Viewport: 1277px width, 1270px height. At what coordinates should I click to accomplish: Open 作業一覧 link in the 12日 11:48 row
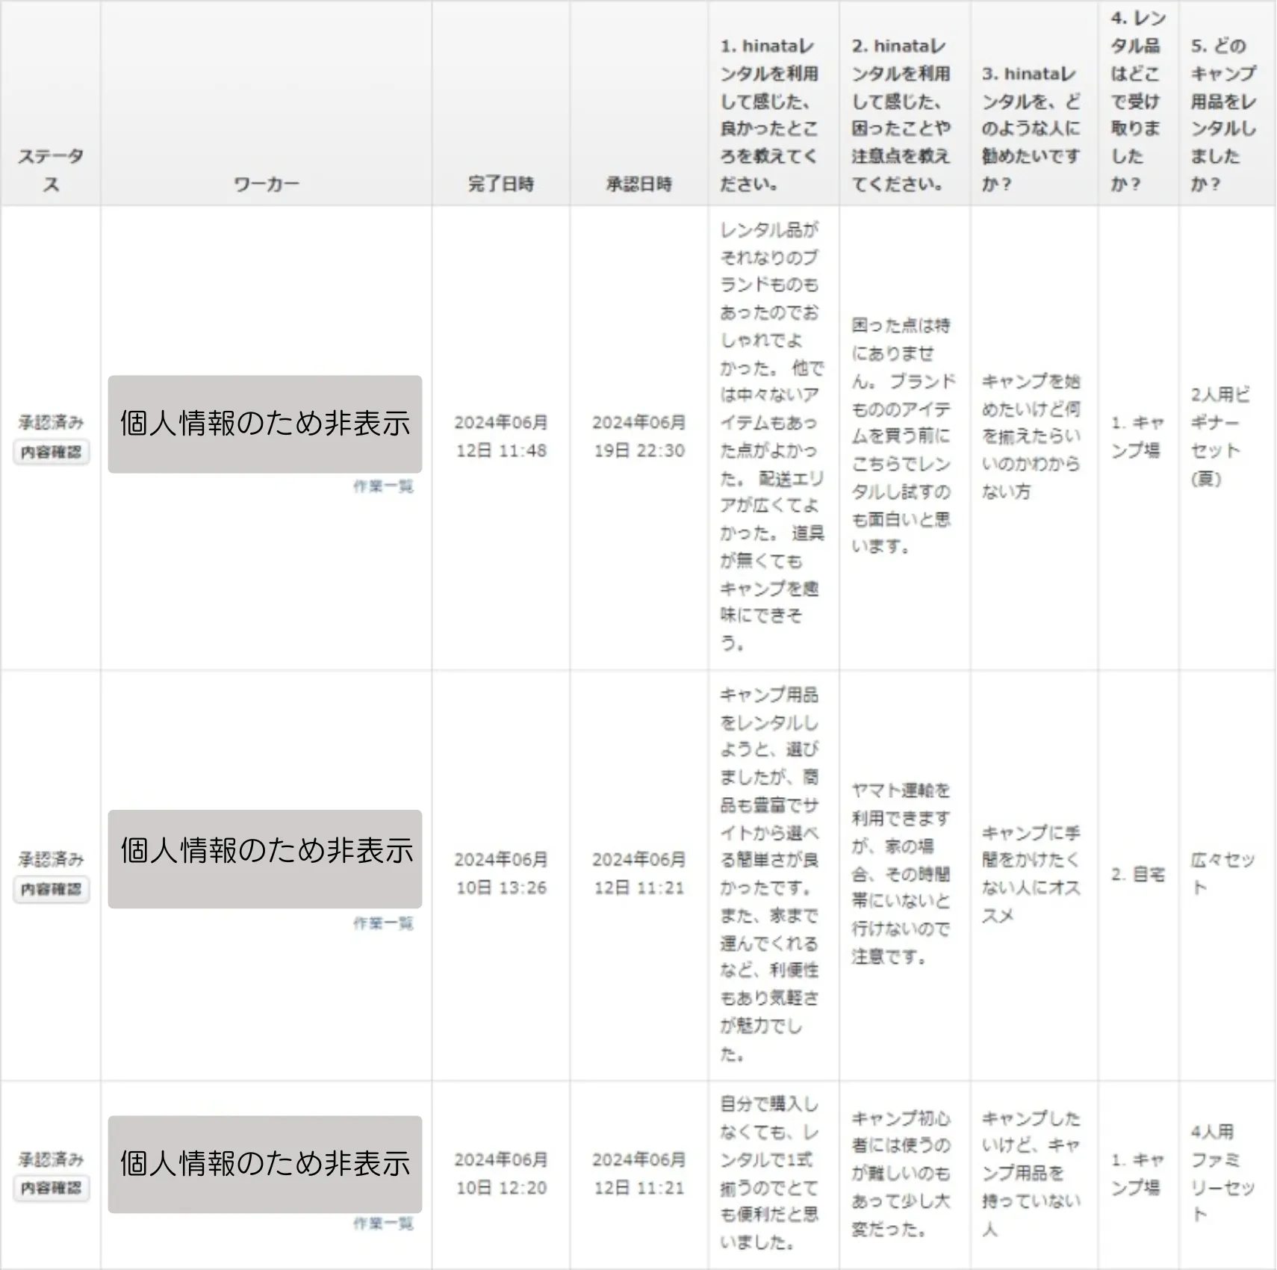click(383, 486)
